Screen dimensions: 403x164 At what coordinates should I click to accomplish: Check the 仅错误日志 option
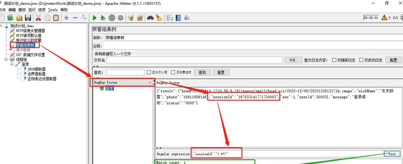pos(334,60)
